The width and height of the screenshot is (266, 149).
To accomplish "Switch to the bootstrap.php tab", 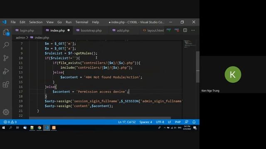I will (x=91, y=30).
